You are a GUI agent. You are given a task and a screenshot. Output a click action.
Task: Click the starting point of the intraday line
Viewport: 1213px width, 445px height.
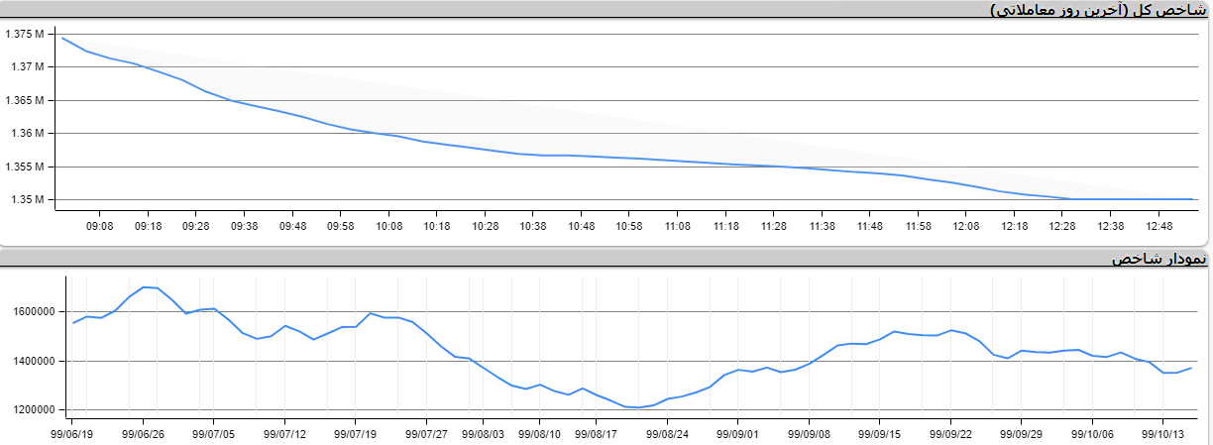click(x=62, y=38)
